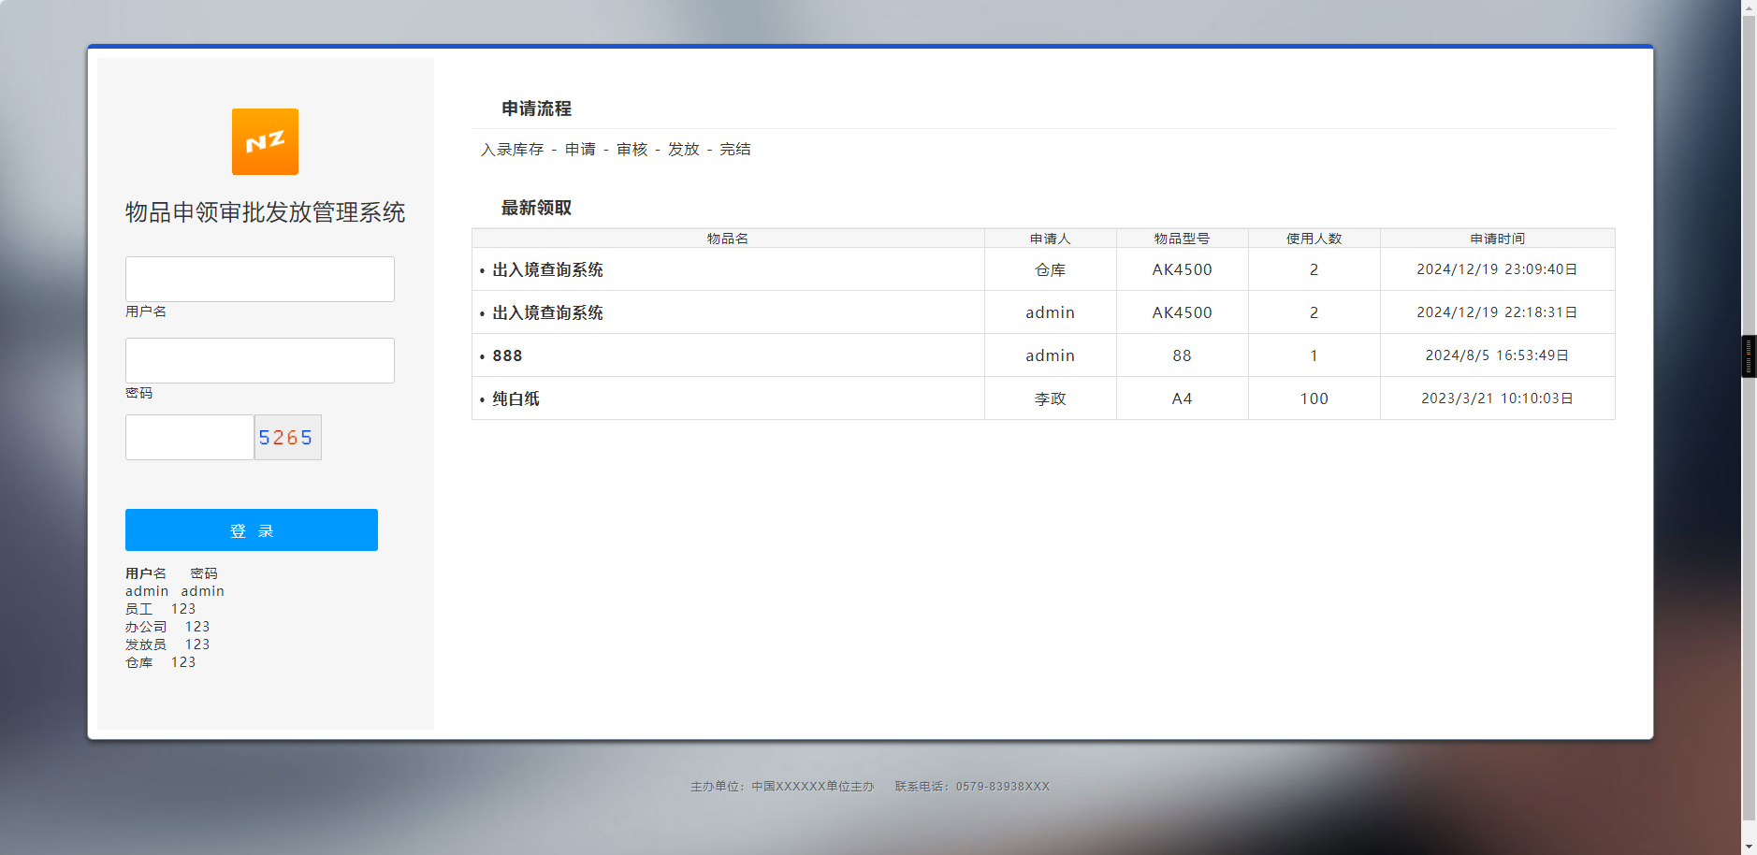Open the 888 item entry

point(507,355)
